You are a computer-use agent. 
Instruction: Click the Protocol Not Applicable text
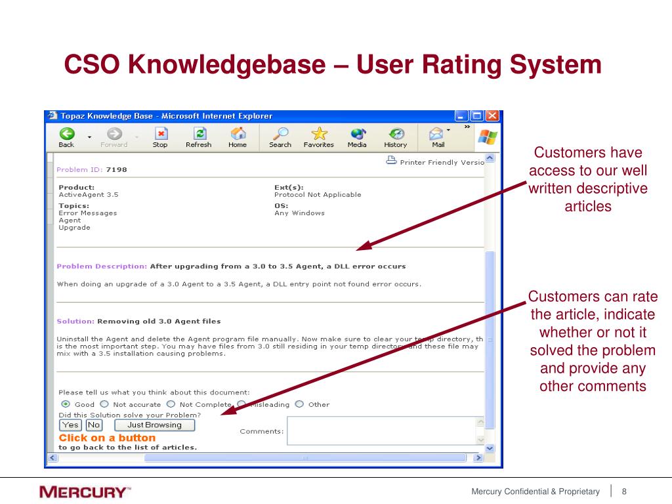point(318,194)
